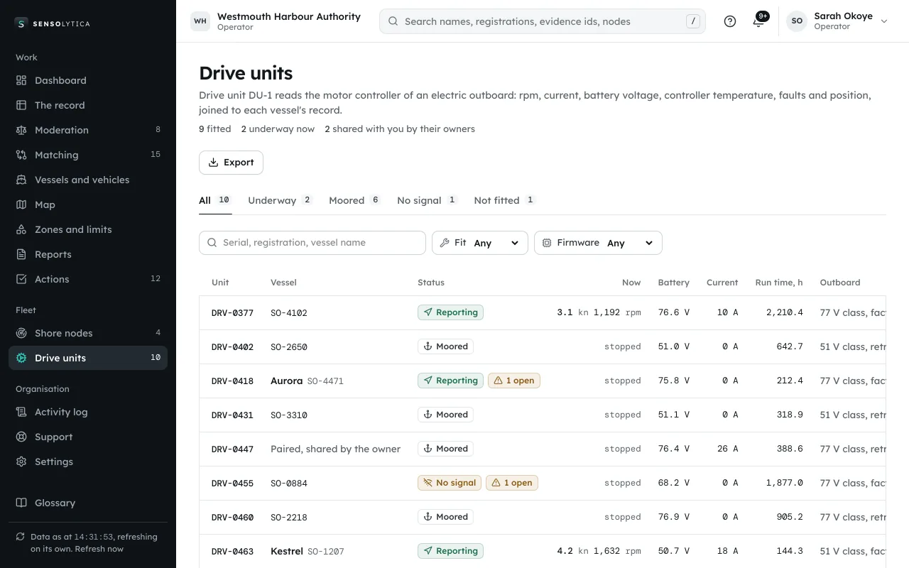Go to Moderation queue
The image size is (909, 568).
pos(88,130)
